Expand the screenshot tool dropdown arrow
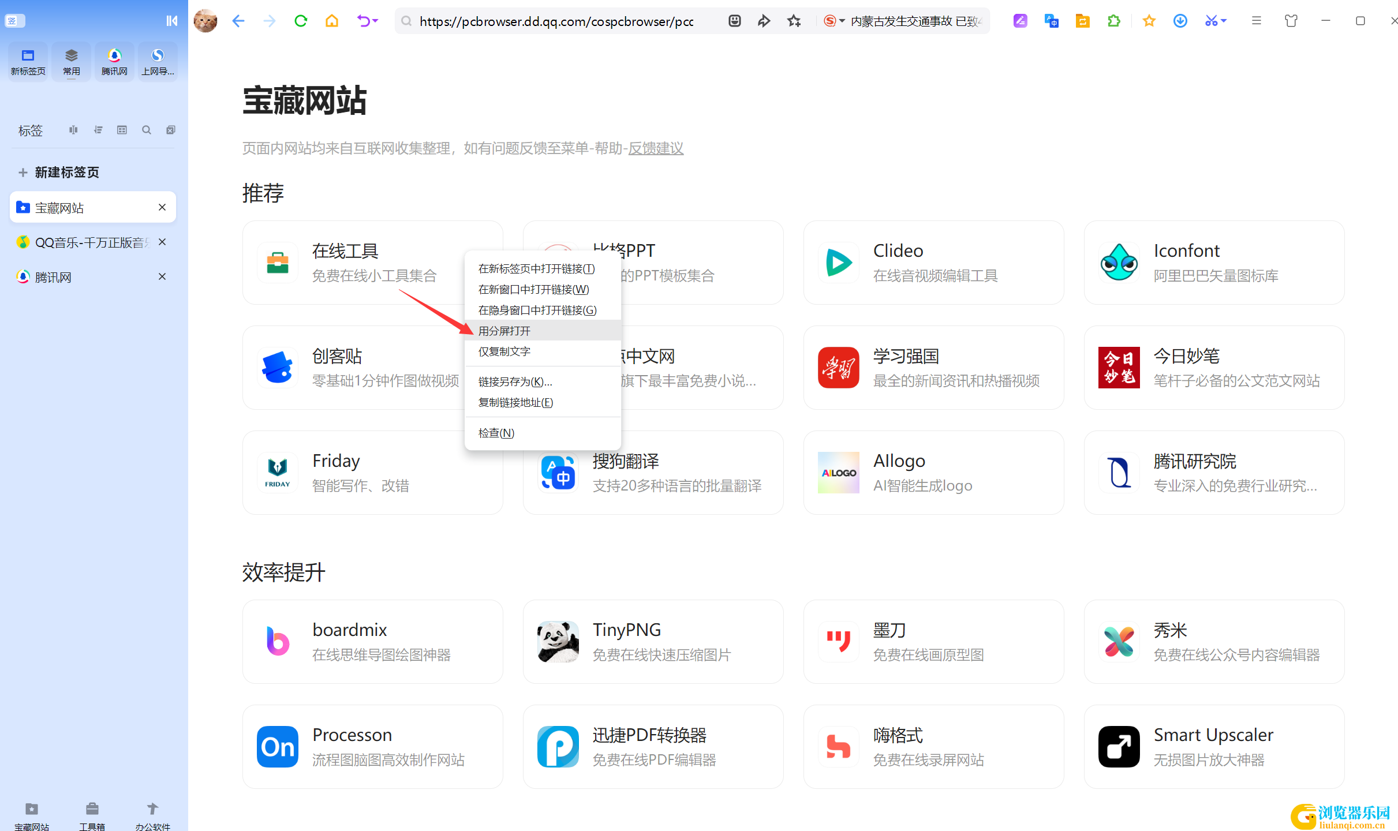This screenshot has height=831, width=1398. 1223,21
